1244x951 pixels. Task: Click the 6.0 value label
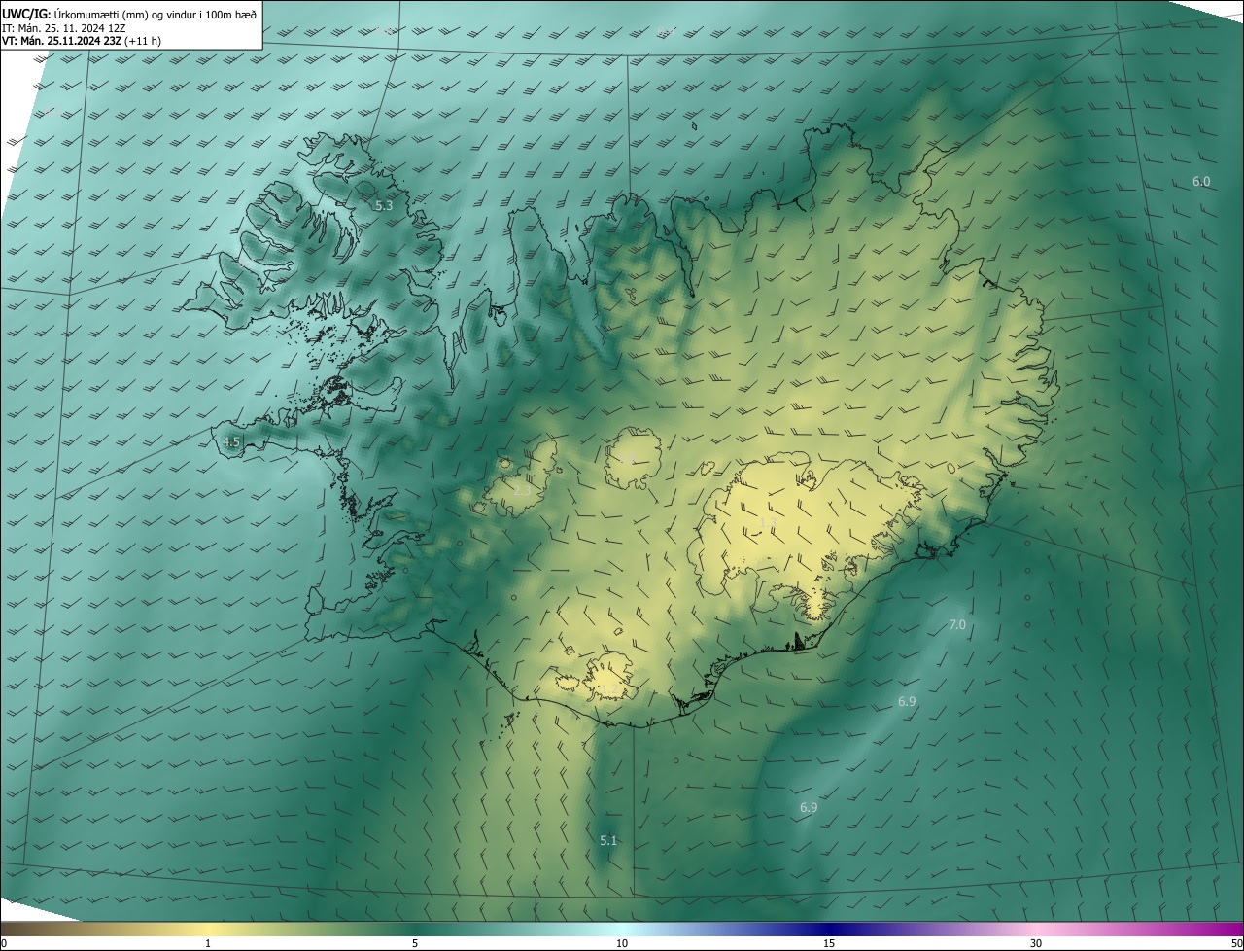[1201, 182]
